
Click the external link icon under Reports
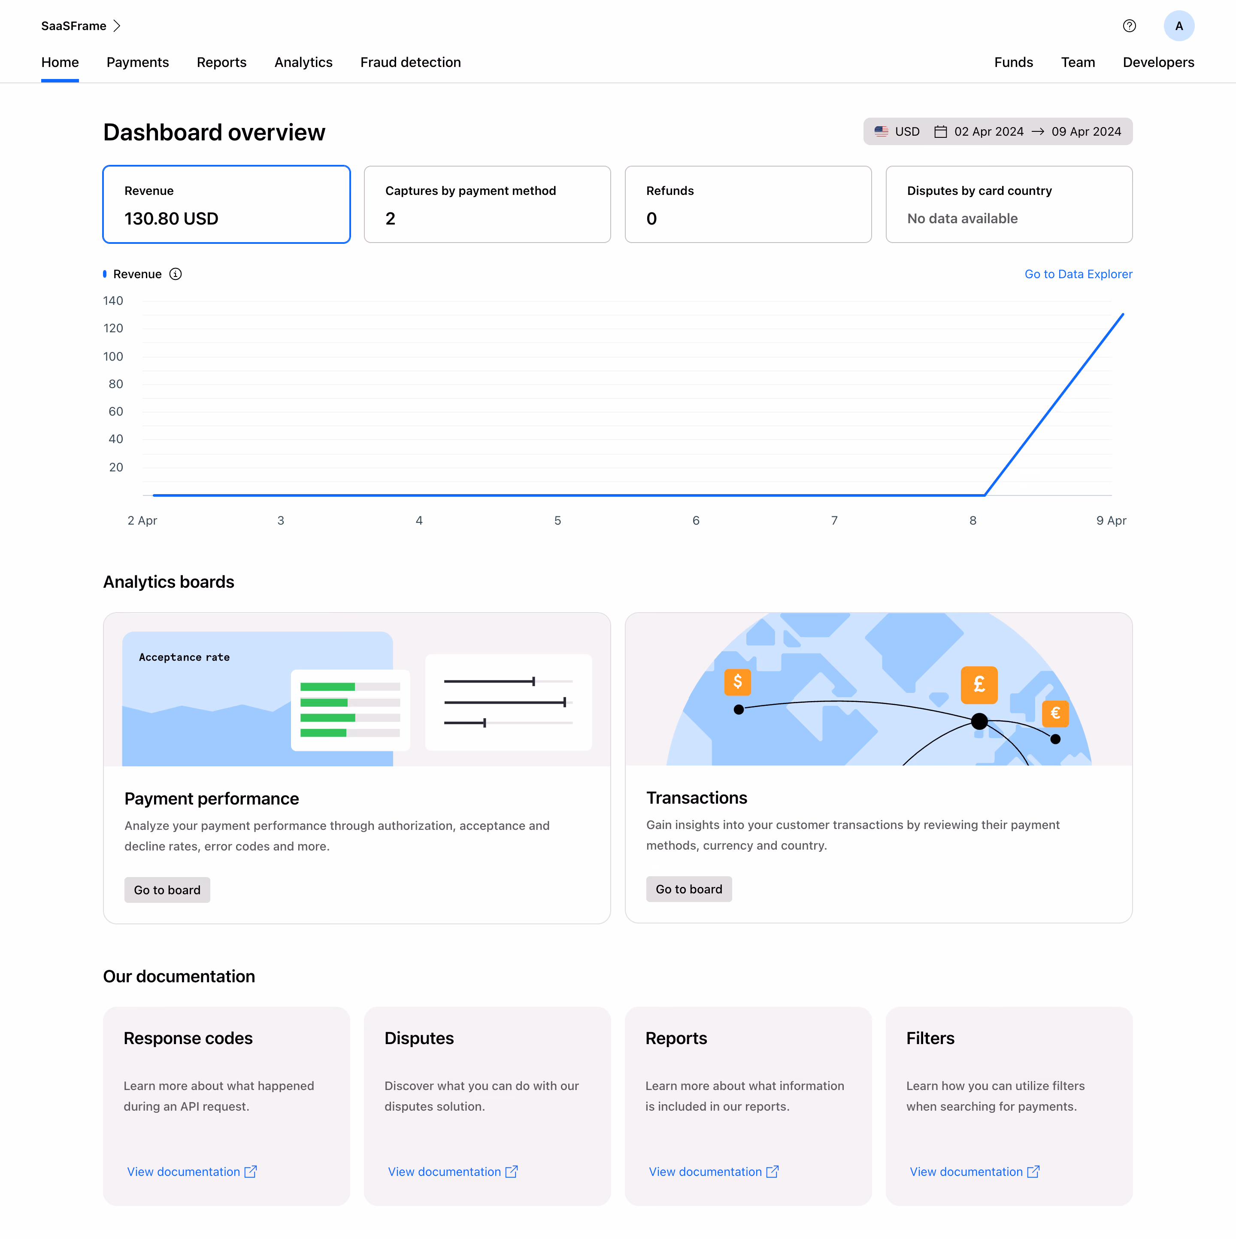coord(772,1171)
